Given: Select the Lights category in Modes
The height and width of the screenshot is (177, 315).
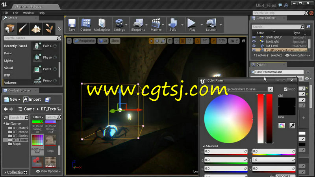Looking at the screenshot, I should (8, 61).
